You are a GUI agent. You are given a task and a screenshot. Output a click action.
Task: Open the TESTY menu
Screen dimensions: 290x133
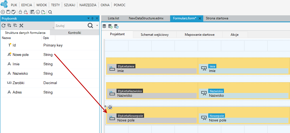pos(56,5)
